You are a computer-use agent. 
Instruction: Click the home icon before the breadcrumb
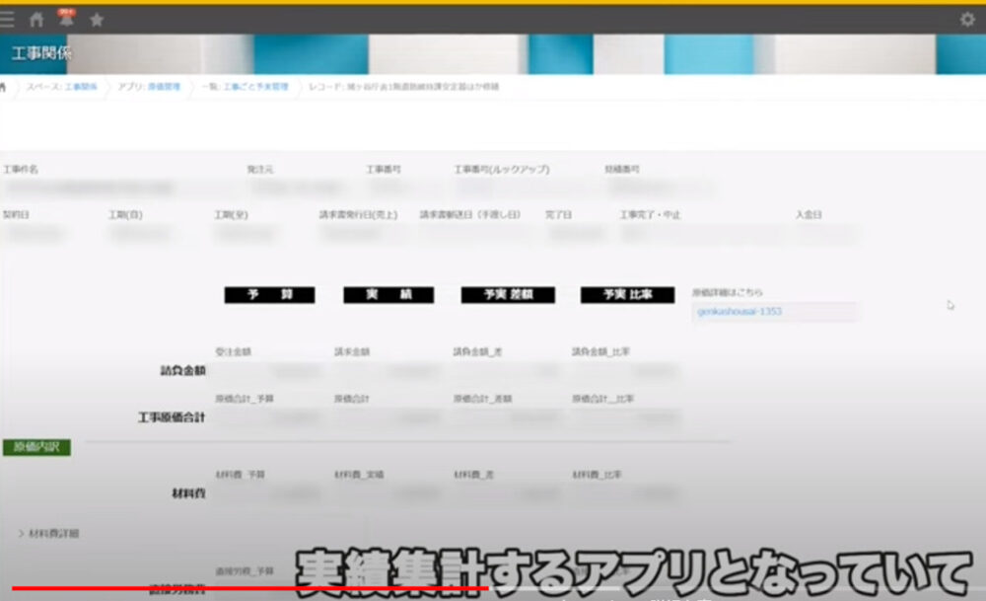[x=4, y=87]
